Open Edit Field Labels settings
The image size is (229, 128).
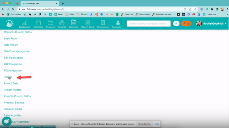point(13,58)
